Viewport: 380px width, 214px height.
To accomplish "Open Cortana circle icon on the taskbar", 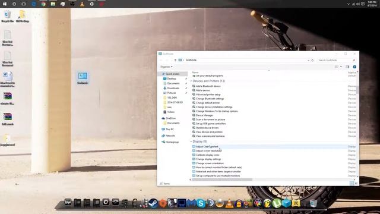I will [14, 4].
